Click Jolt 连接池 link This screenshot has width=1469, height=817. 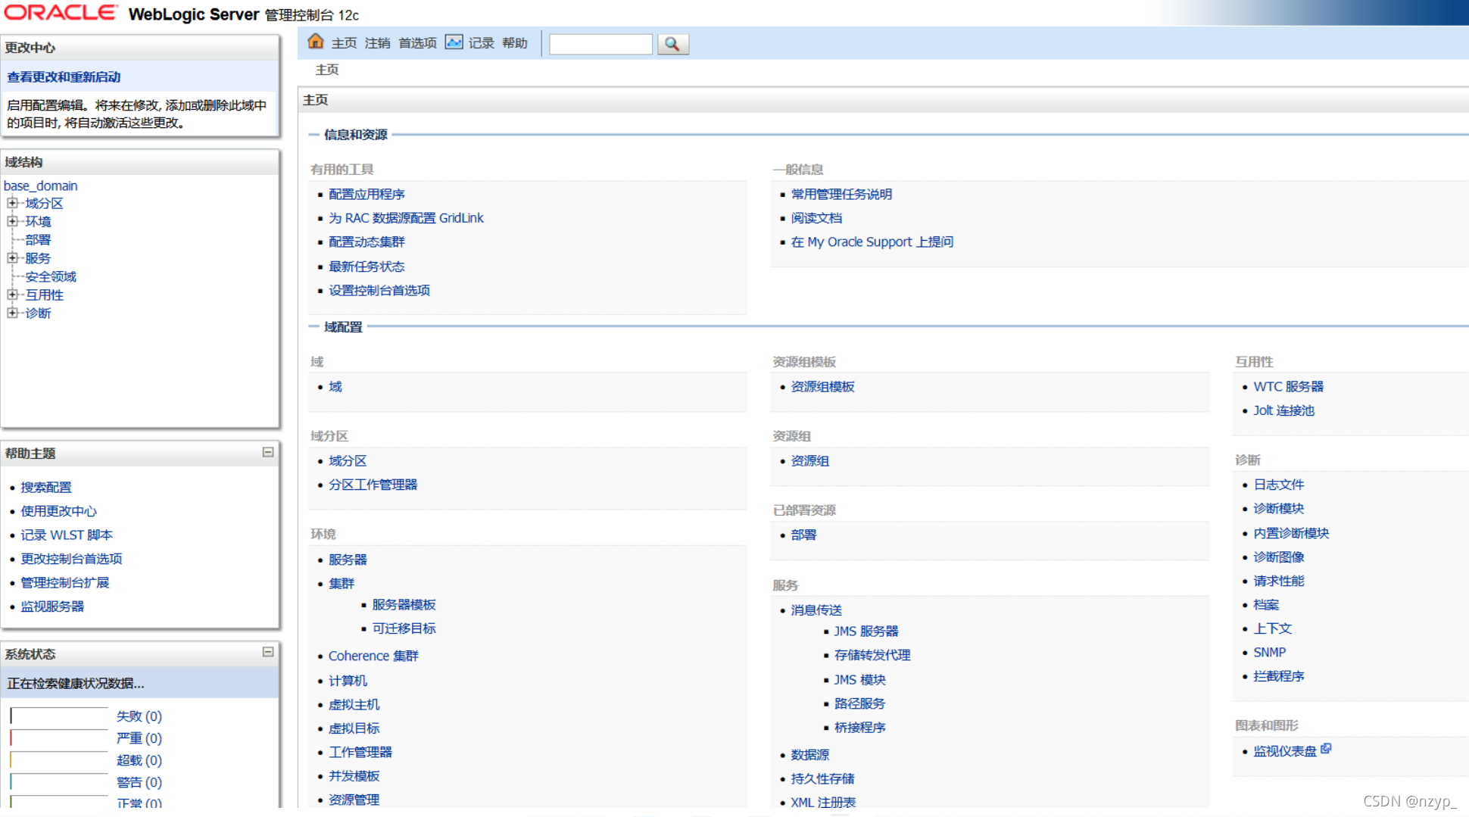point(1283,410)
